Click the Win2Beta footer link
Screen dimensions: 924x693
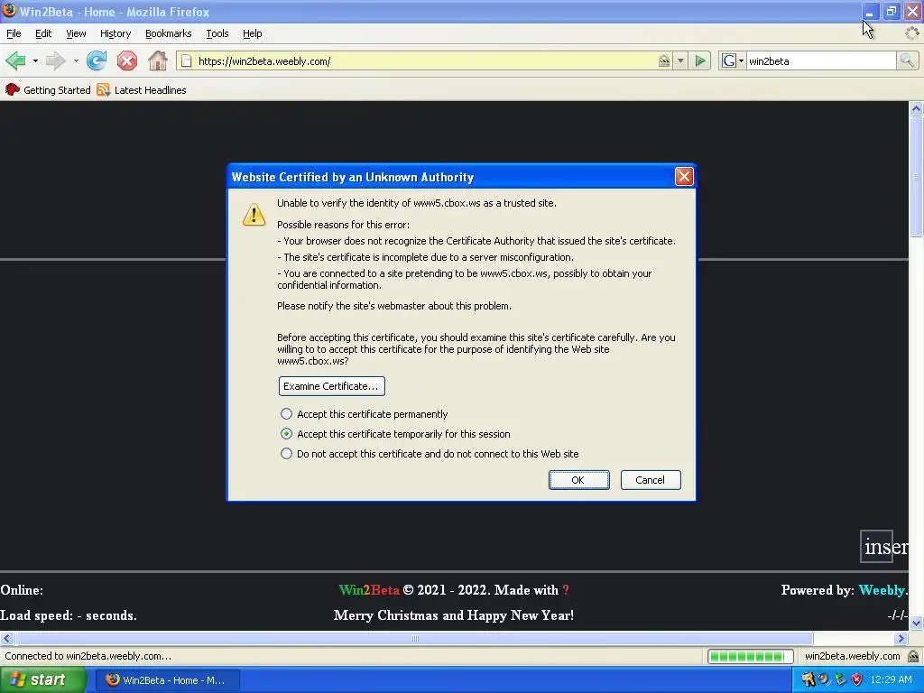click(369, 590)
